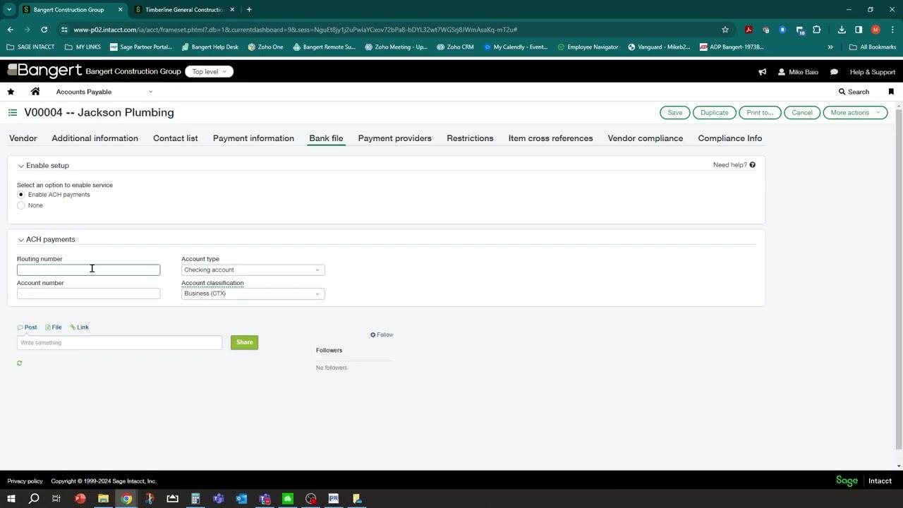Open the Account classification dropdown

click(253, 294)
